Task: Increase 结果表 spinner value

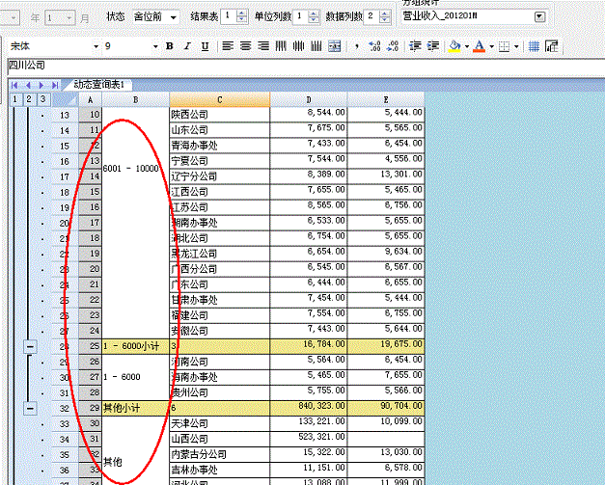Action: click(241, 13)
